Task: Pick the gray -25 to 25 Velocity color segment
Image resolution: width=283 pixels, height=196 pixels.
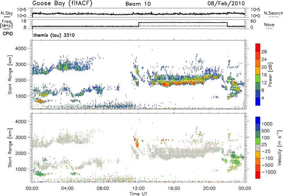Action: [x=258, y=148]
